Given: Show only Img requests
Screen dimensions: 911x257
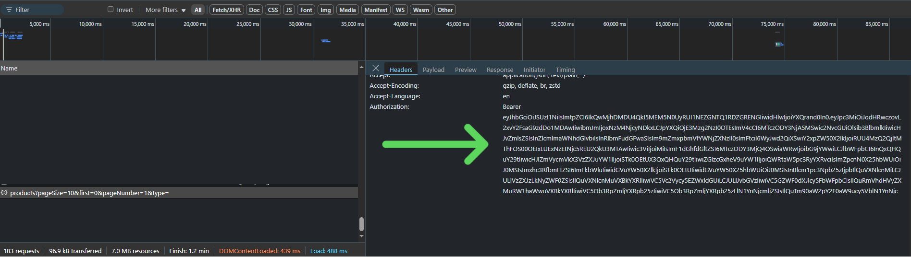Looking at the screenshot, I should tap(326, 10).
